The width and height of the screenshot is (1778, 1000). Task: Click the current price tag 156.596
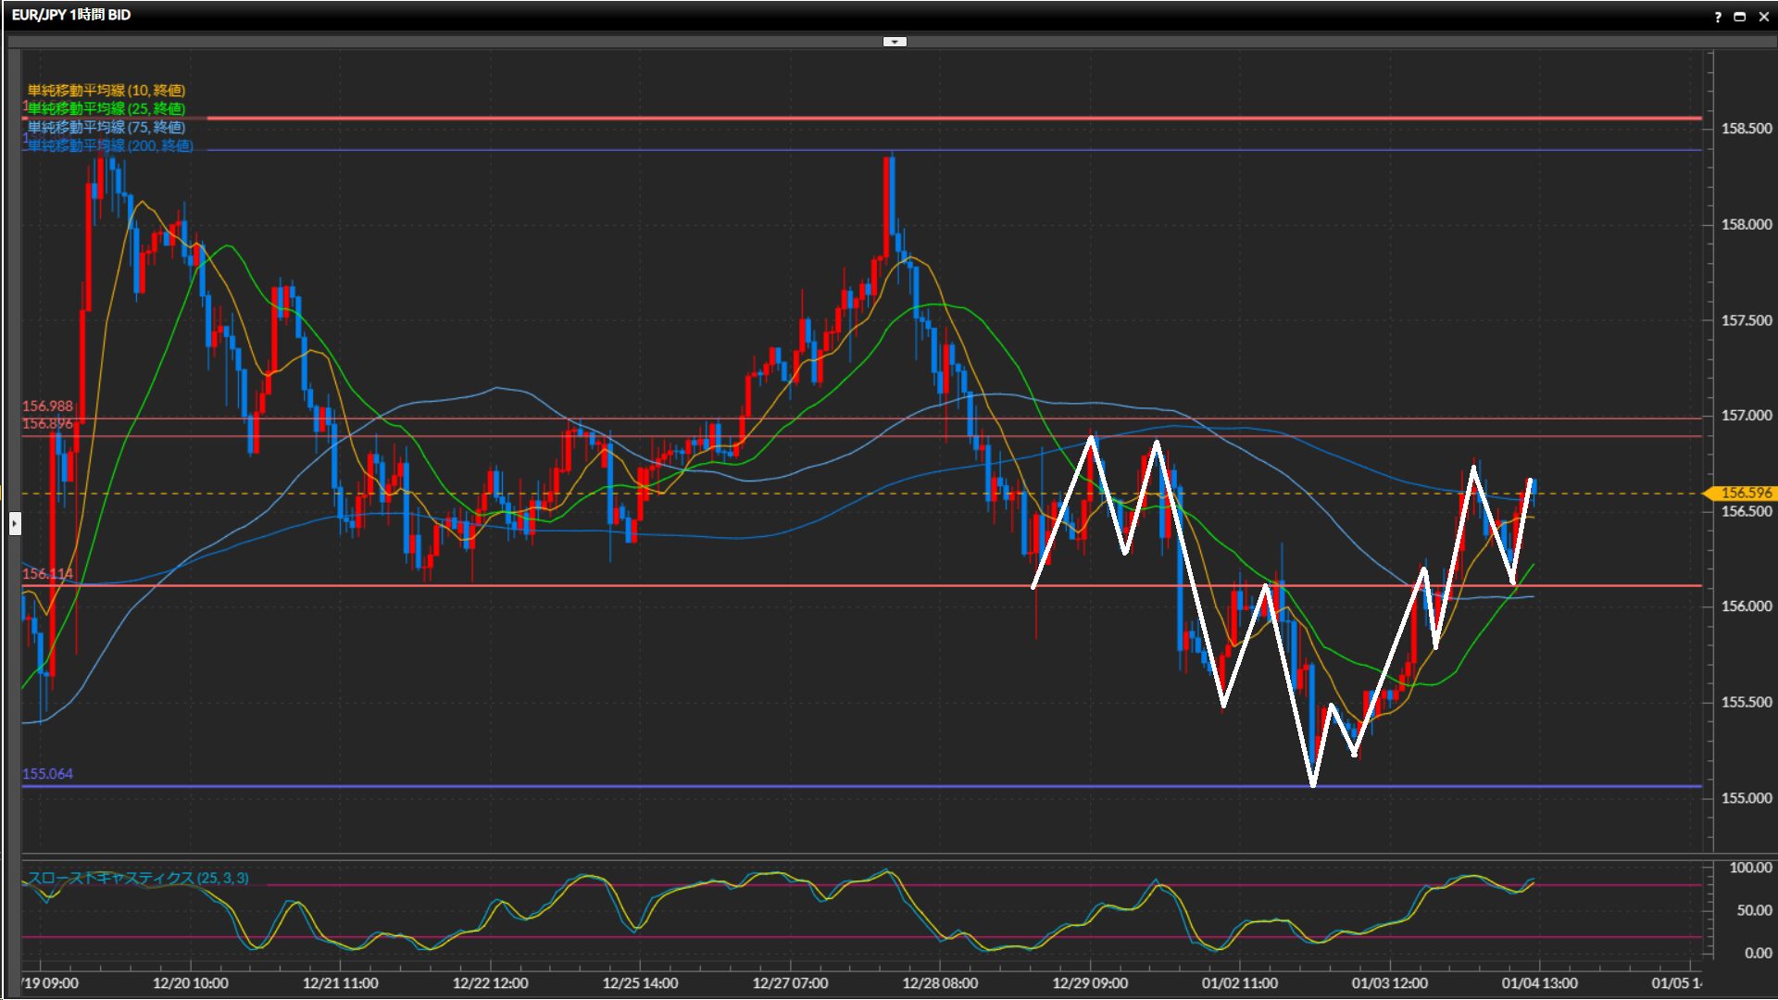coord(1745,493)
